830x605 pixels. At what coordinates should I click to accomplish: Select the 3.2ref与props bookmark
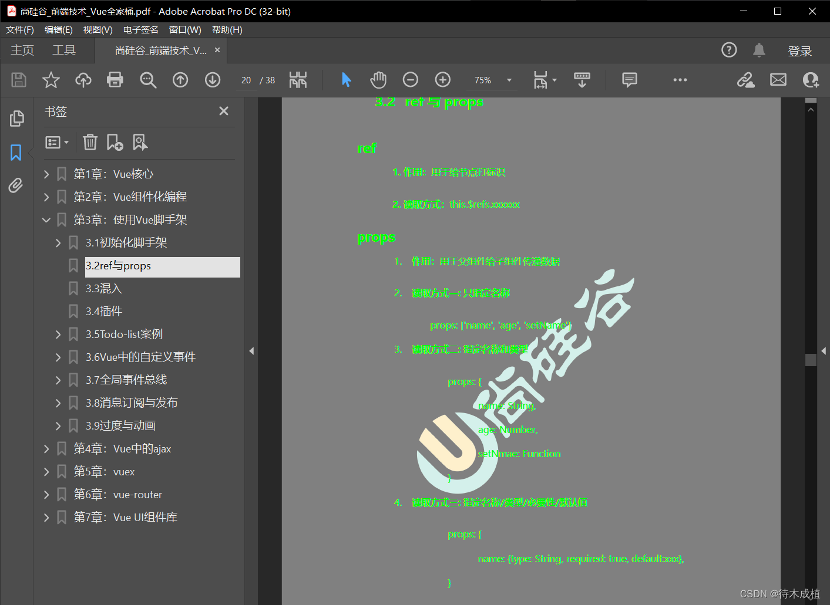click(x=162, y=266)
